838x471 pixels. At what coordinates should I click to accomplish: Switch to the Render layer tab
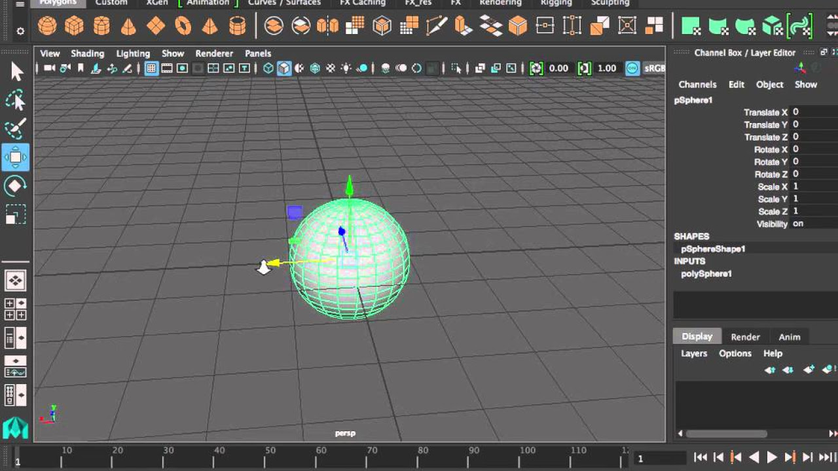745,337
